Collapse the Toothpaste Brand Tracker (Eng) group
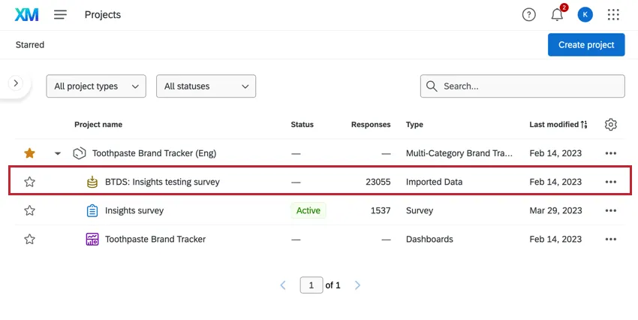This screenshot has height=320, width=638. [x=58, y=154]
